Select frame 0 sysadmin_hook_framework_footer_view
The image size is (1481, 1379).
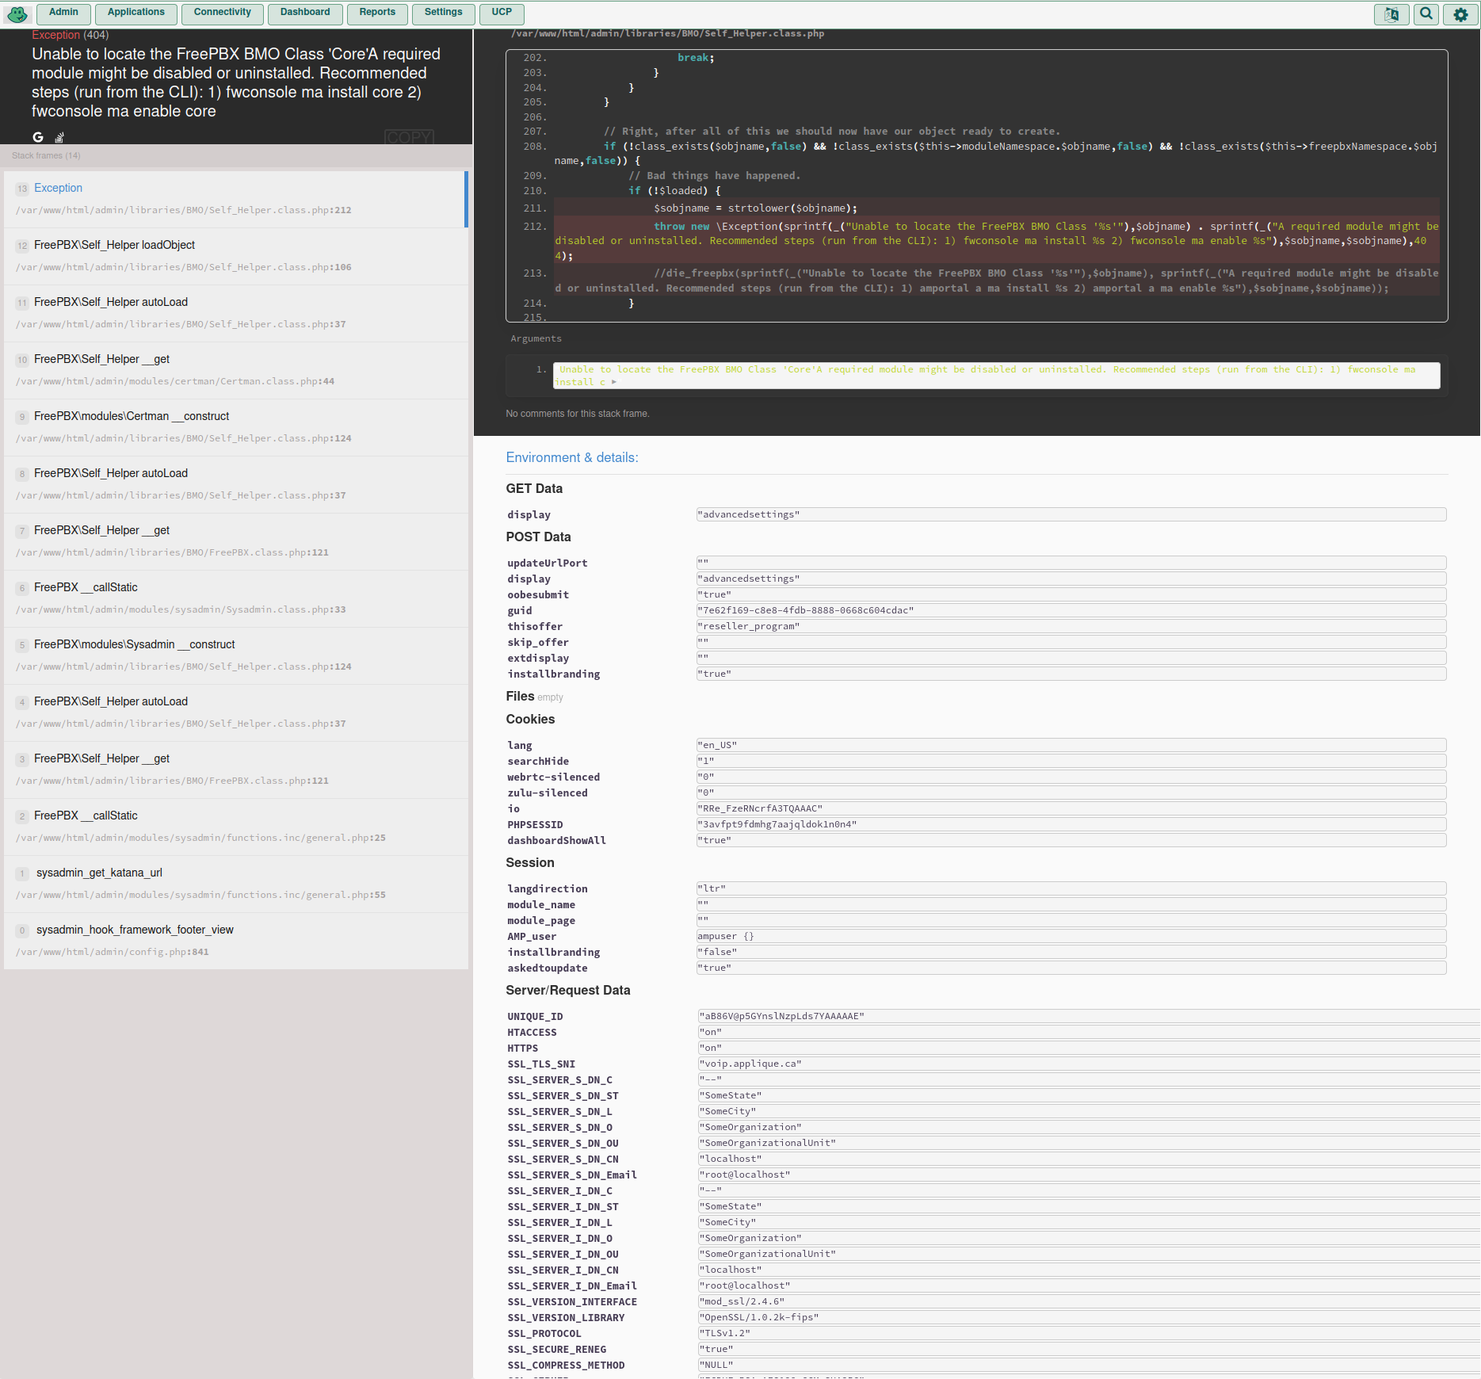pyautogui.click(x=236, y=941)
